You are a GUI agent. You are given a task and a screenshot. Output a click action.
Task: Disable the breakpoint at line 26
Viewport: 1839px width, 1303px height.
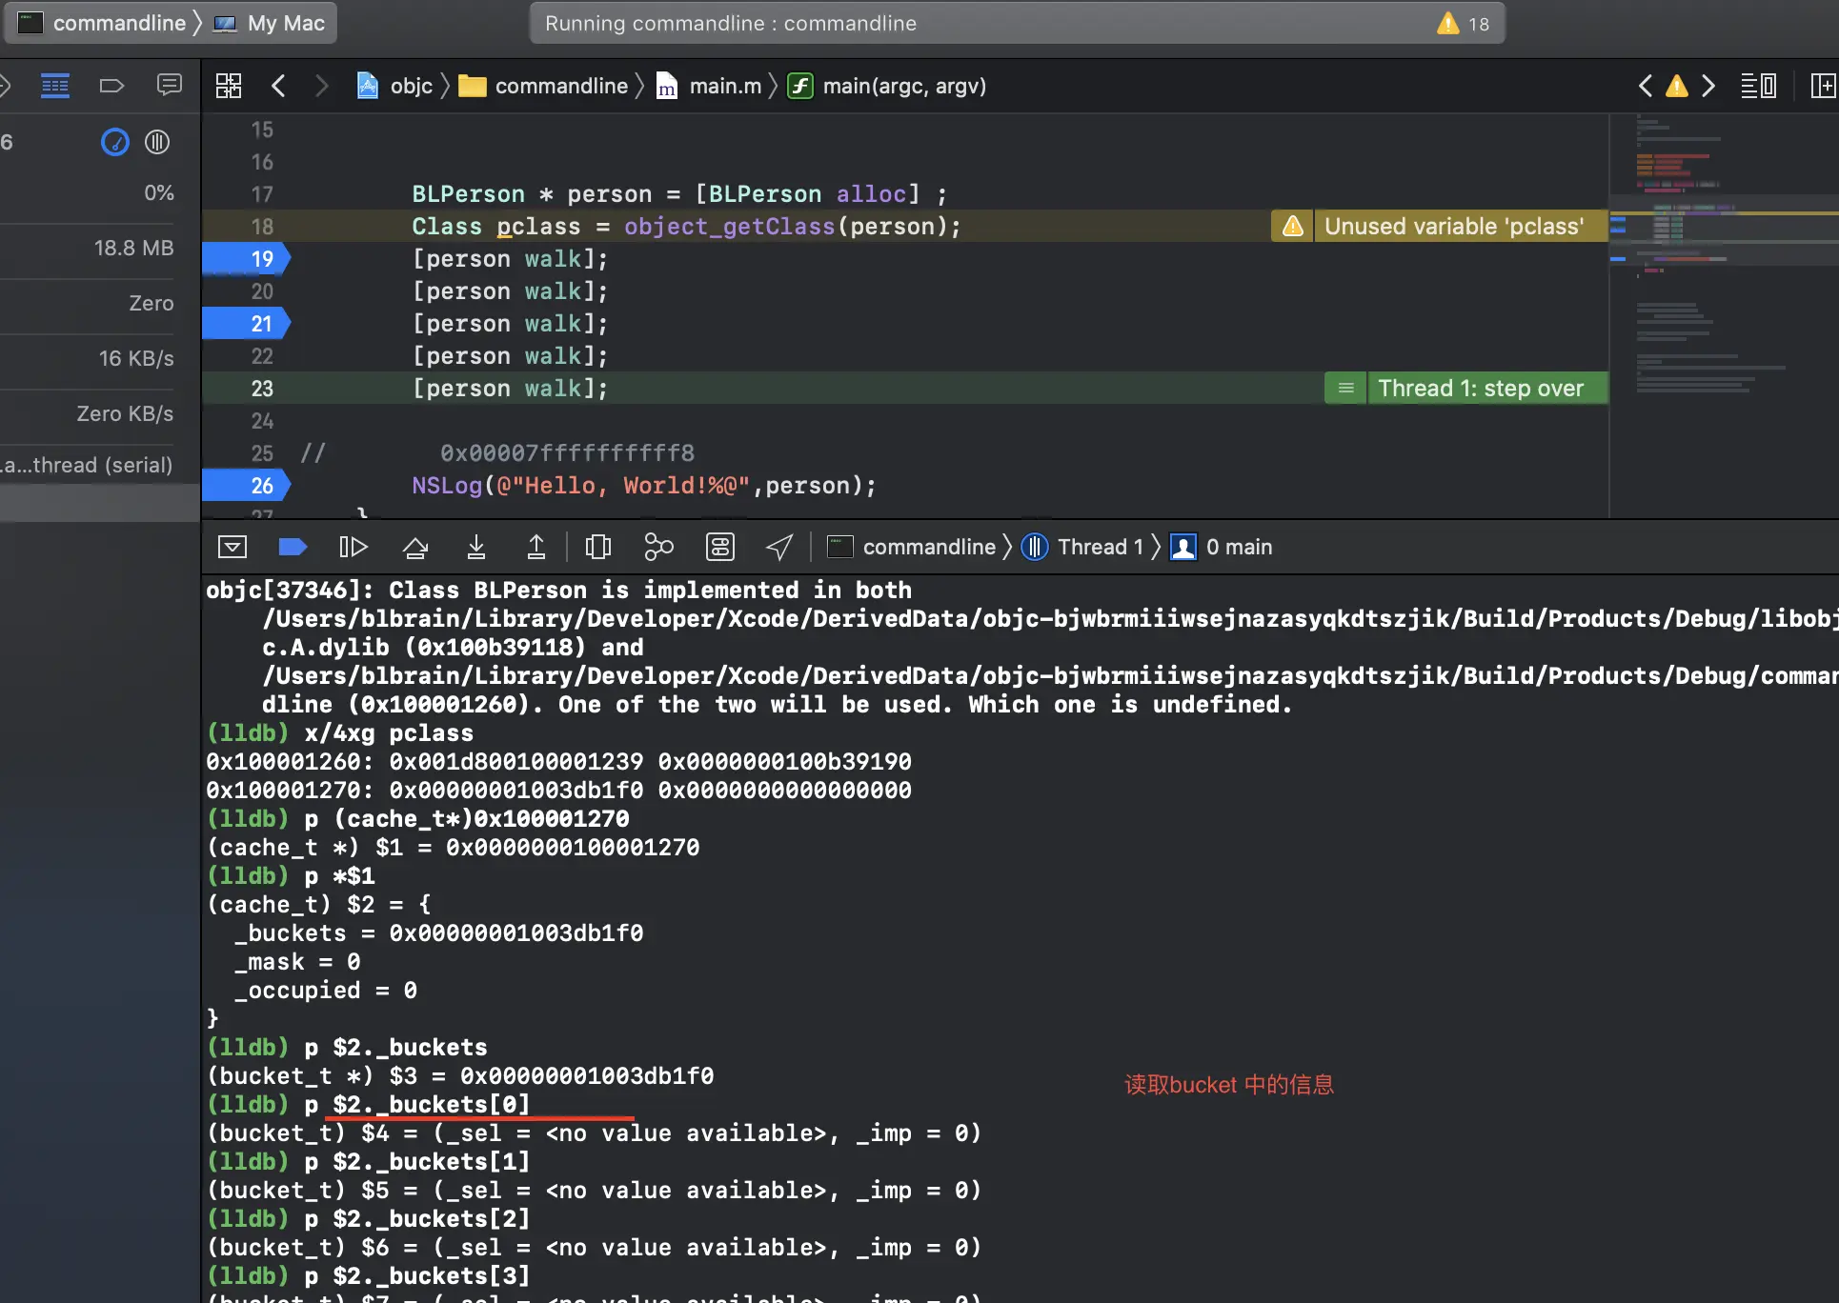click(x=246, y=486)
